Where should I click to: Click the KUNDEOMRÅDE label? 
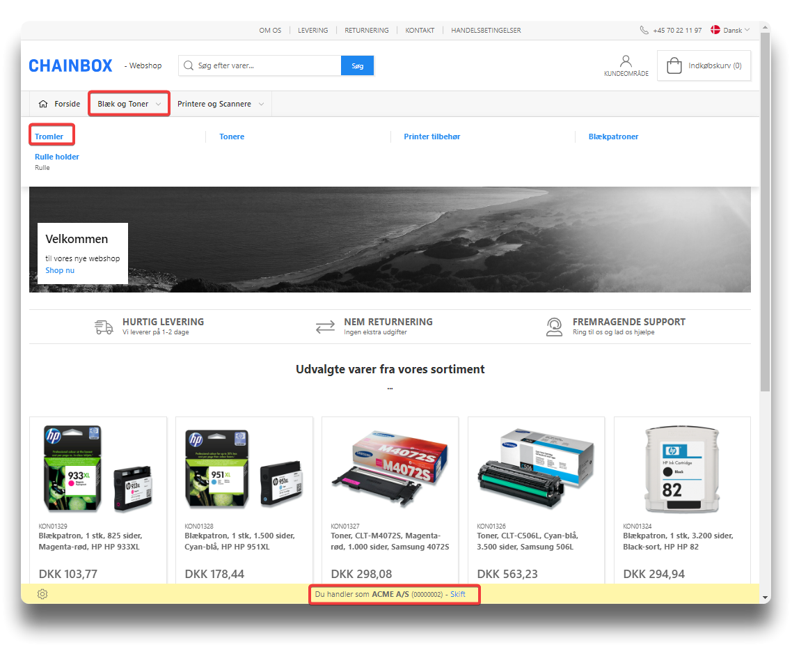[626, 74]
